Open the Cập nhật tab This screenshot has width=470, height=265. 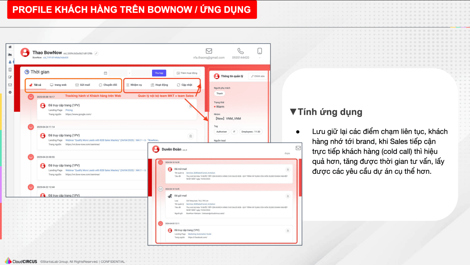click(184, 85)
